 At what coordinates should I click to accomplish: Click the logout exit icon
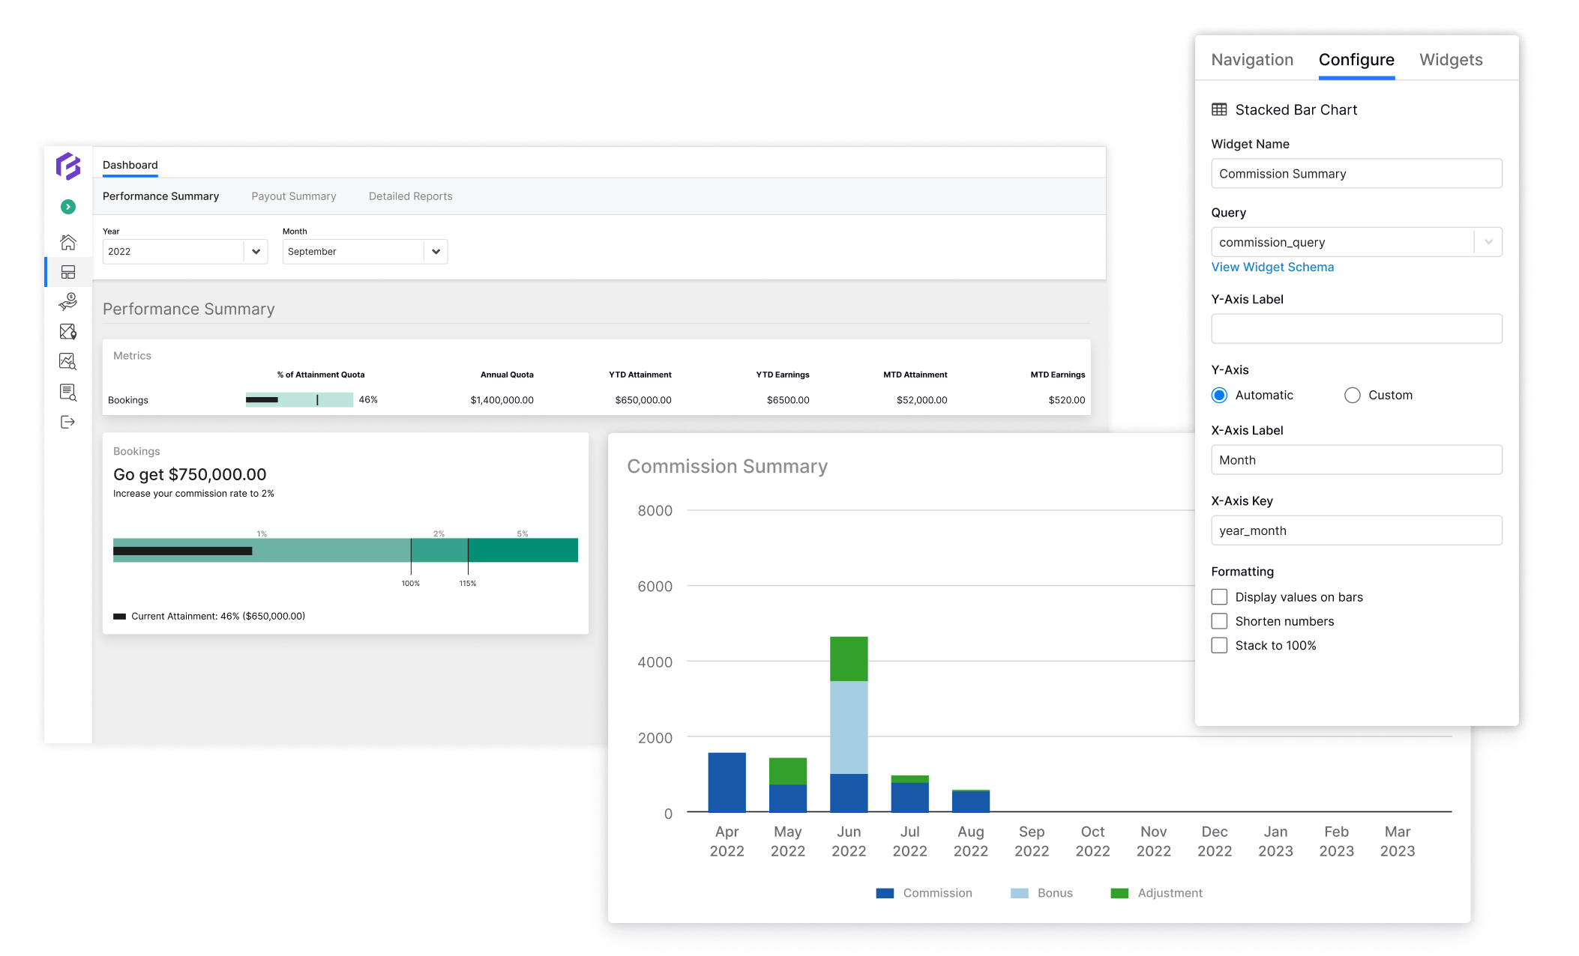[68, 422]
